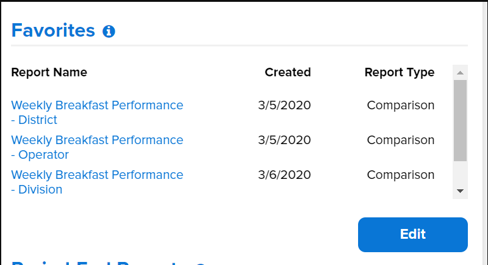Click the gray scrollbar thumb in Favorites
Image resolution: width=488 pixels, height=265 pixels.
click(461, 120)
